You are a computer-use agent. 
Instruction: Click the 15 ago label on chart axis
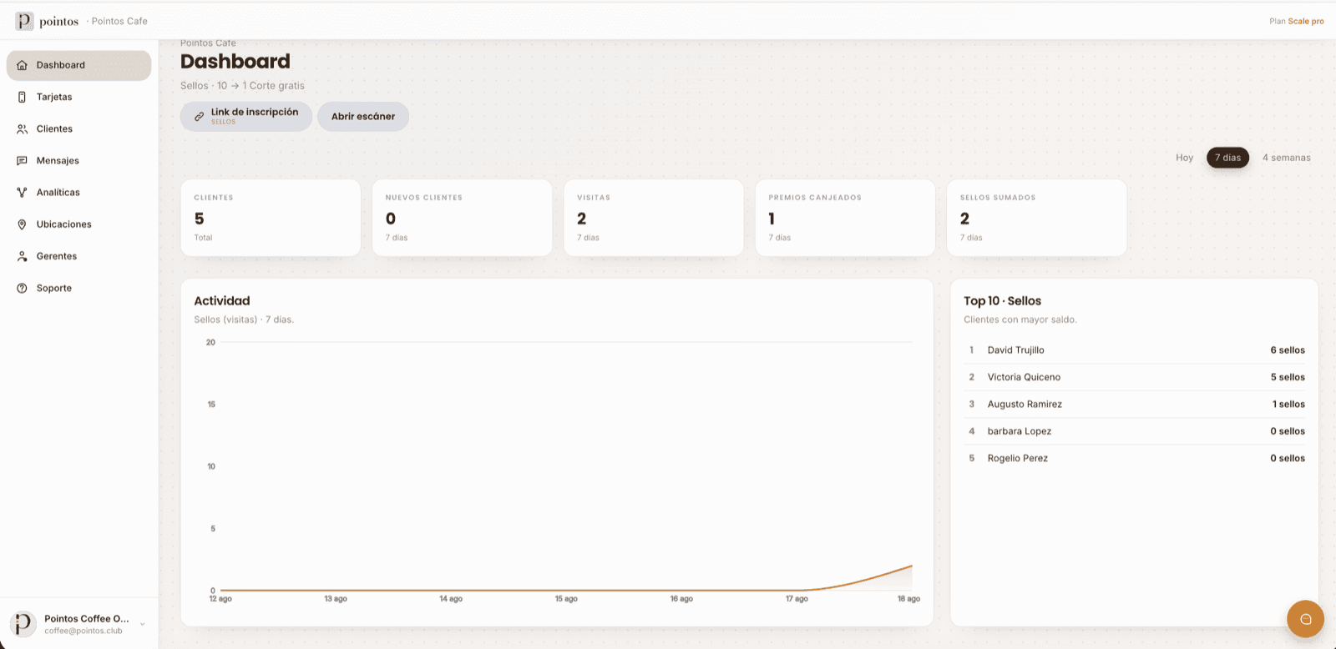pyautogui.click(x=566, y=599)
